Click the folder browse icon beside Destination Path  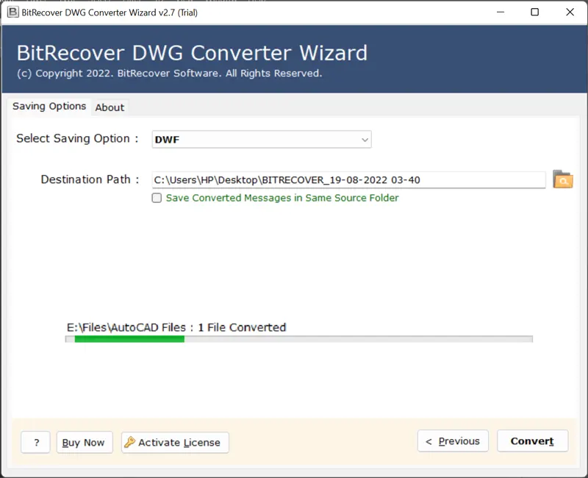(562, 179)
